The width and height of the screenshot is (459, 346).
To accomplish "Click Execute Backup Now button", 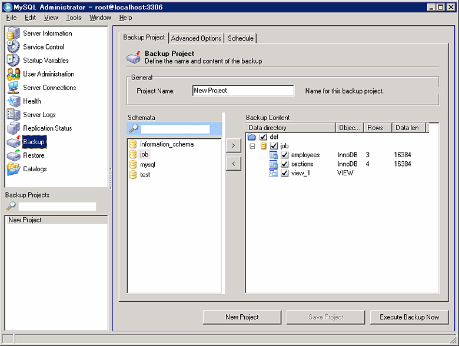I will coord(409,317).
